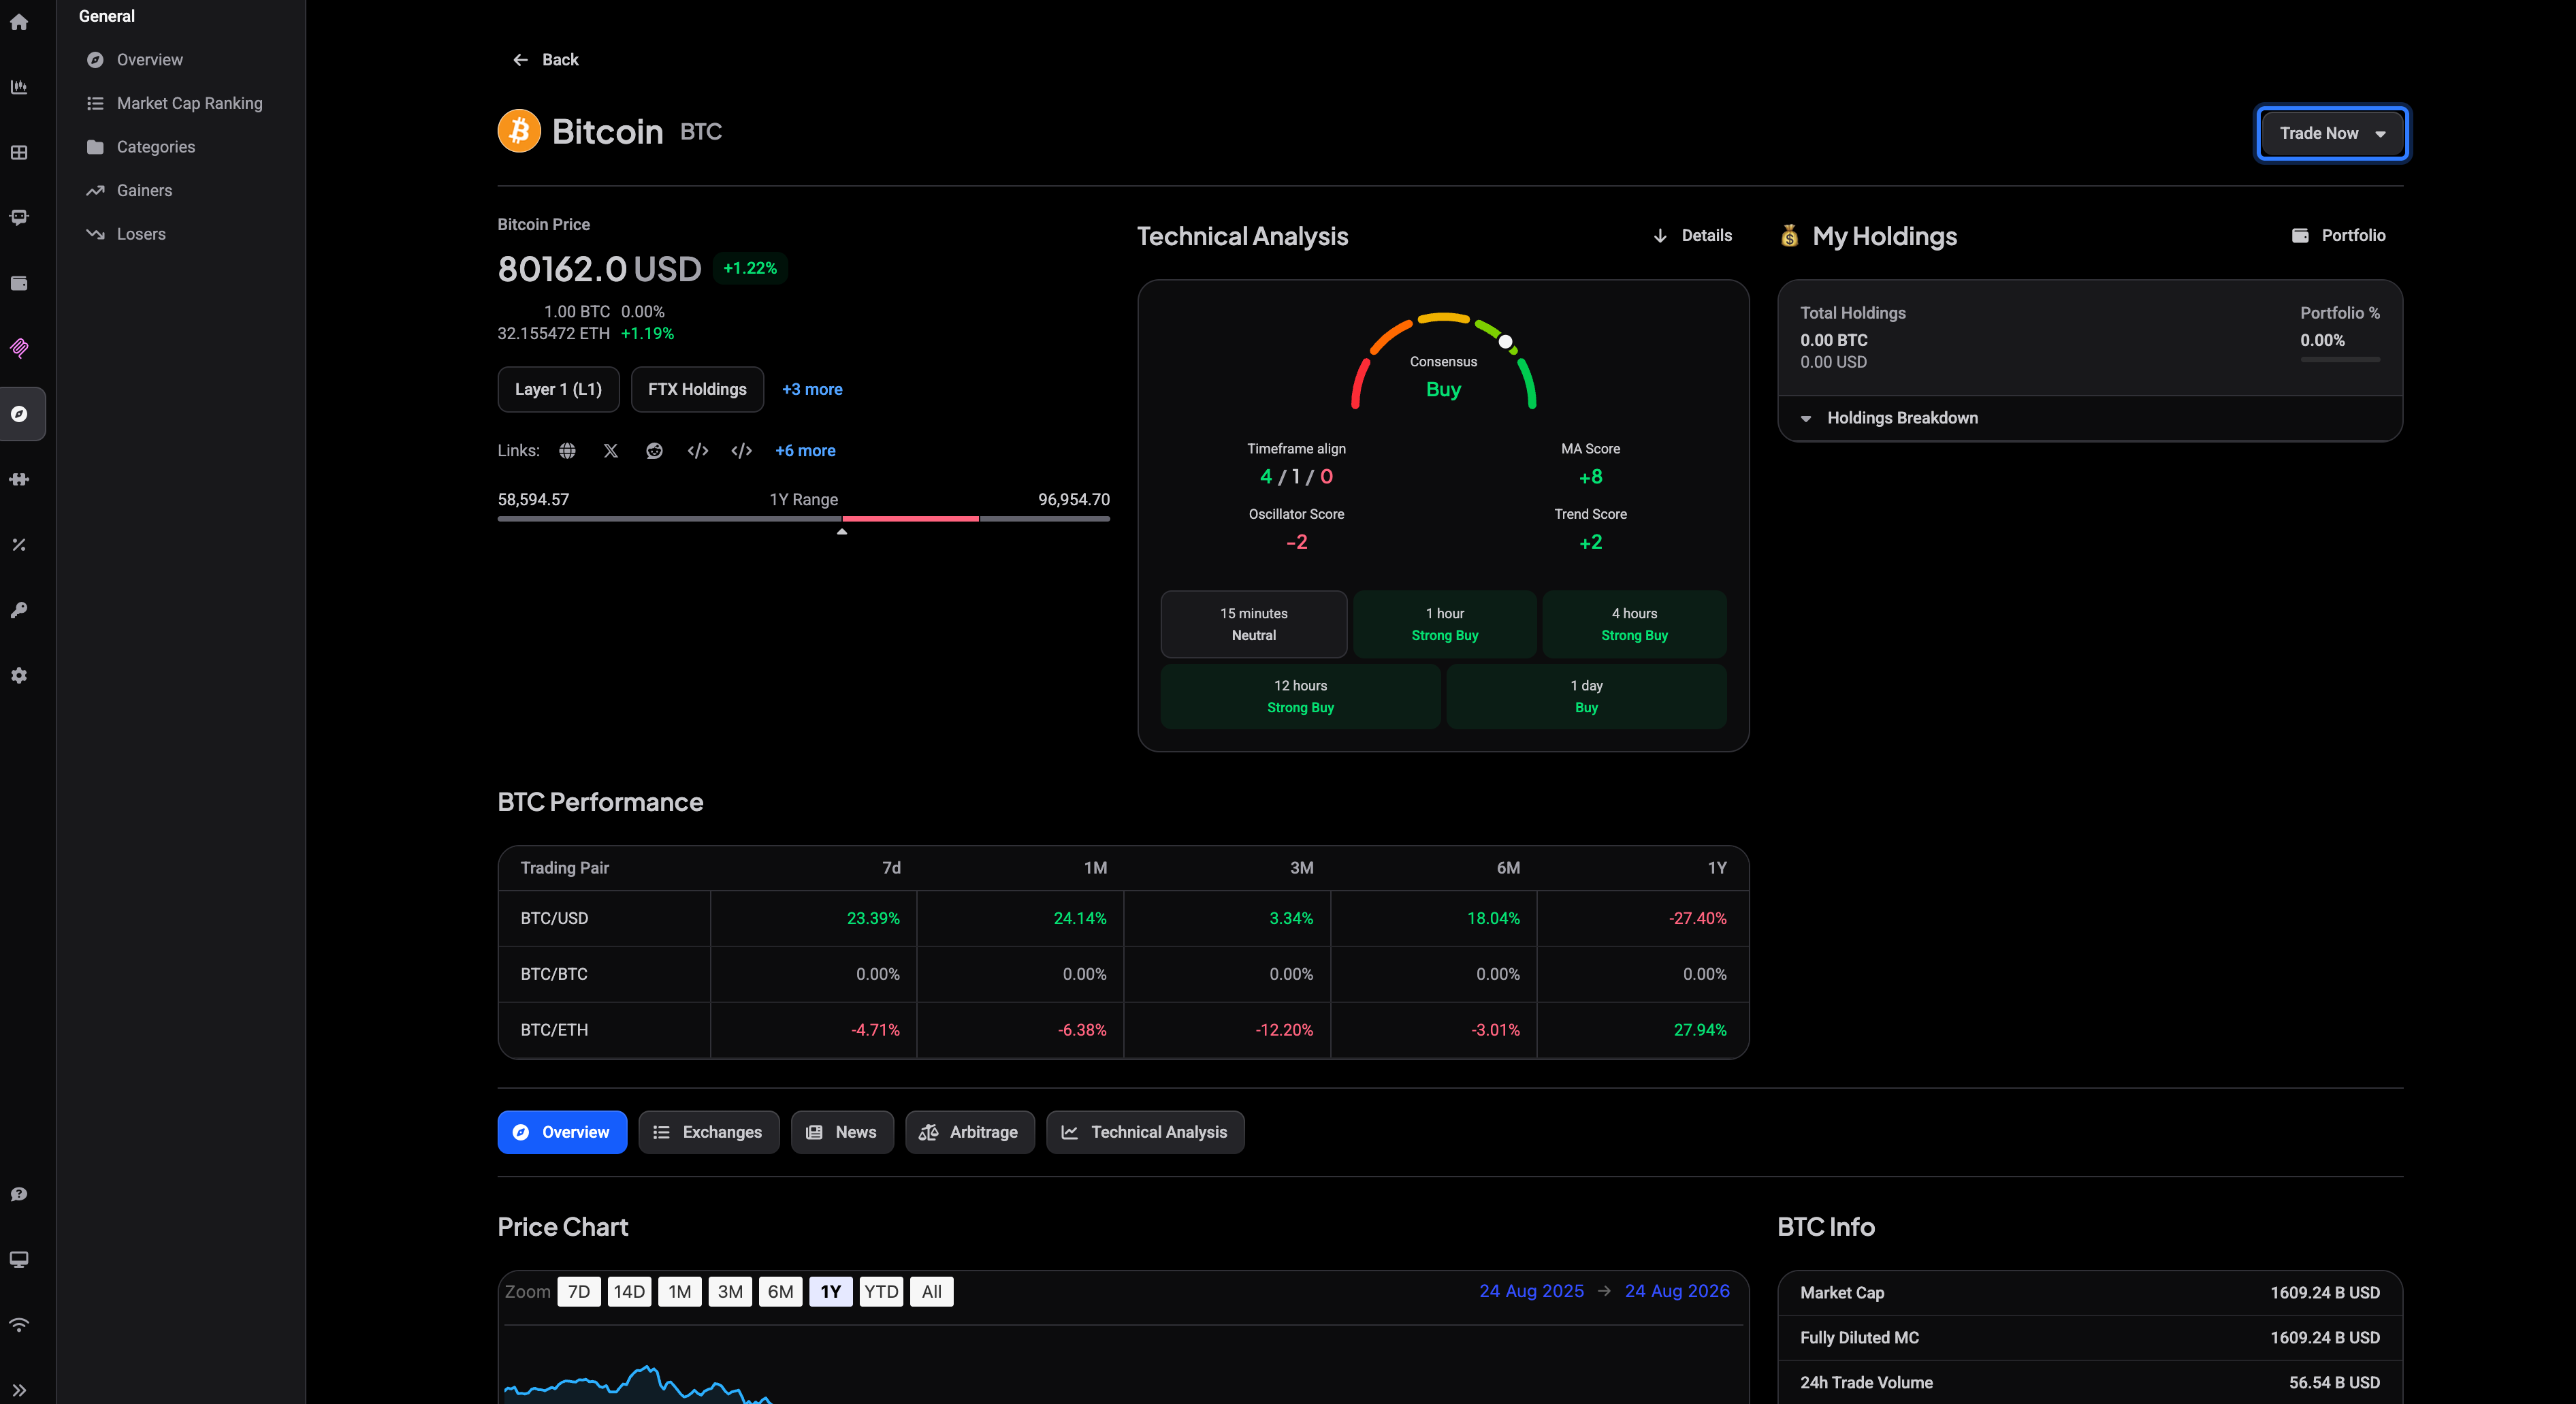Click the 1Y Range price bar
The width and height of the screenshot is (2576, 1404).
coord(804,519)
